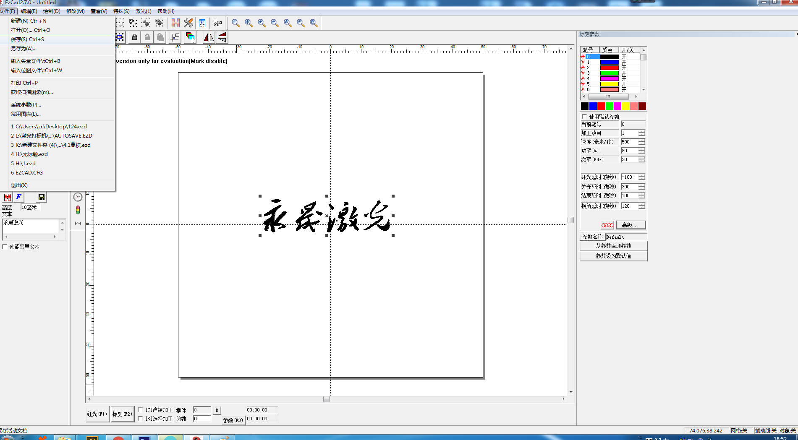Open system settings wrench and screwdriver icon
Image resolution: width=798 pixels, height=440 pixels.
click(188, 23)
